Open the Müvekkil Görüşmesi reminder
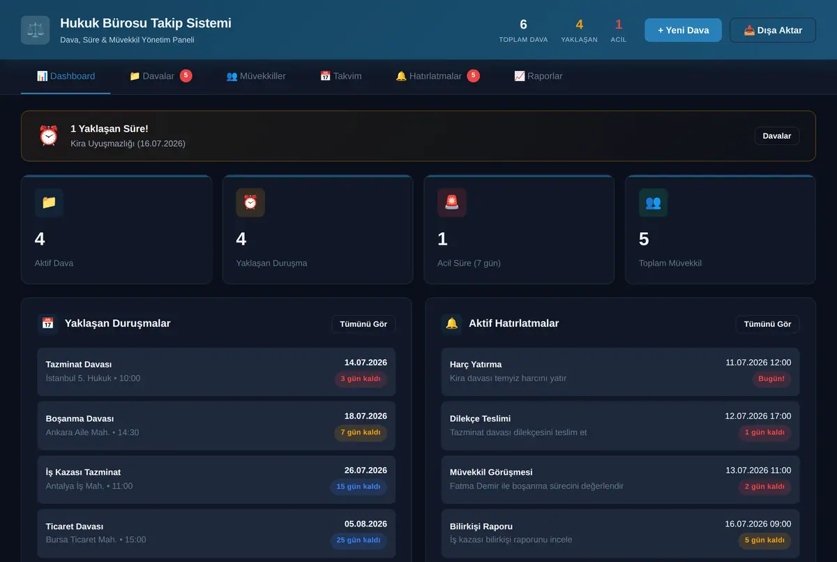 coord(621,479)
